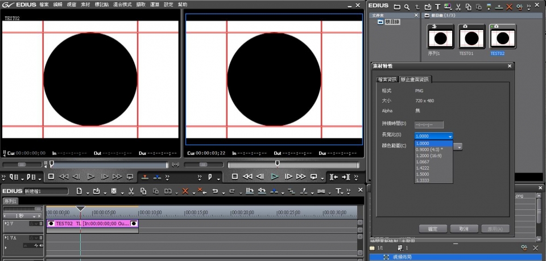Click the undo arrow in timeline toolbar

(x=216, y=191)
